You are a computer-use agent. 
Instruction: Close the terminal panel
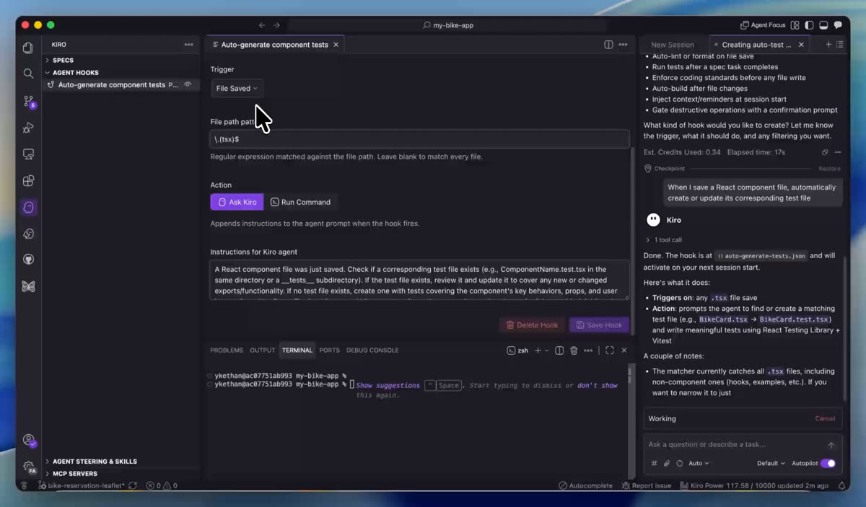coord(624,351)
